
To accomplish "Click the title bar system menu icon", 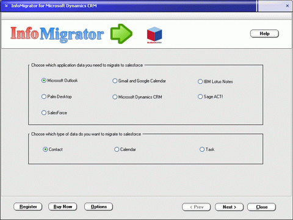I will (6, 5).
